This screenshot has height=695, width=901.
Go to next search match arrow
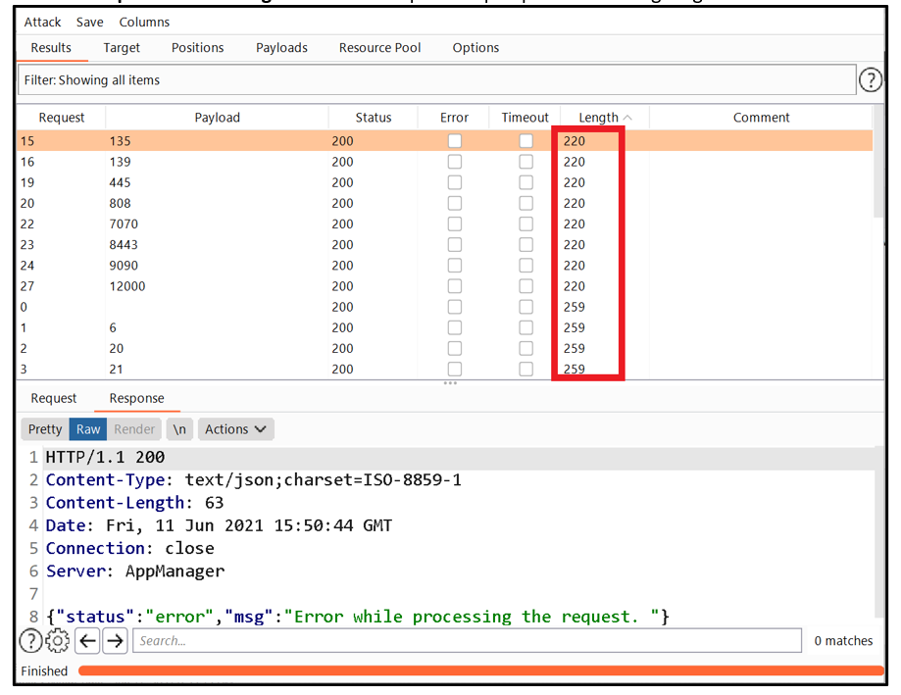coord(115,640)
